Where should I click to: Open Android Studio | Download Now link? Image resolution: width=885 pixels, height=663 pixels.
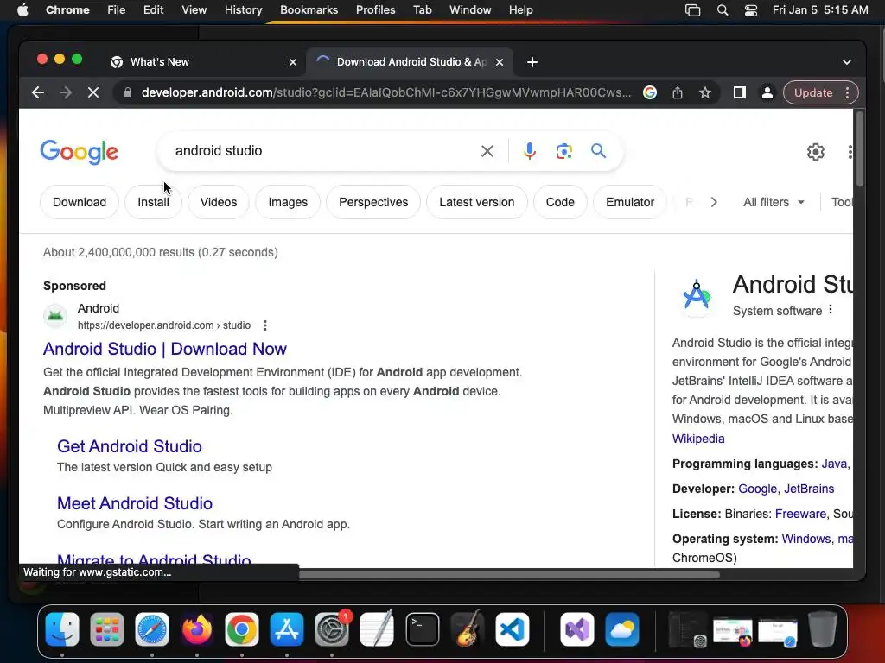click(165, 349)
